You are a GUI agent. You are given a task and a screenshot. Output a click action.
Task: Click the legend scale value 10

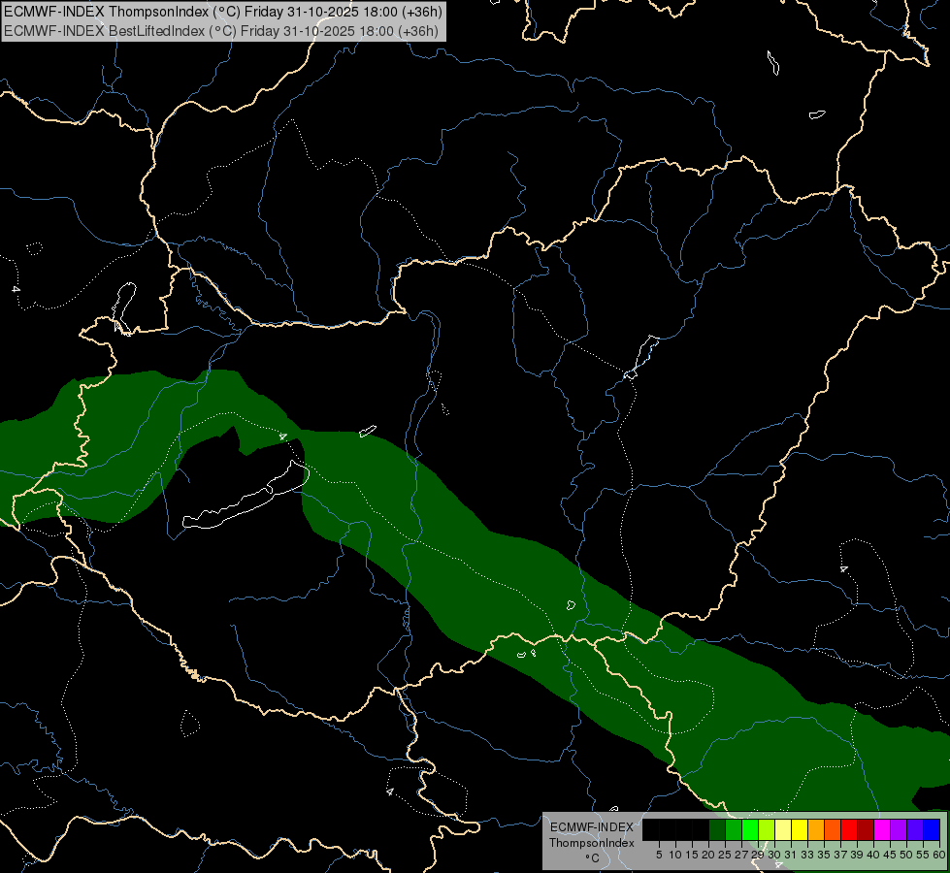click(x=675, y=855)
